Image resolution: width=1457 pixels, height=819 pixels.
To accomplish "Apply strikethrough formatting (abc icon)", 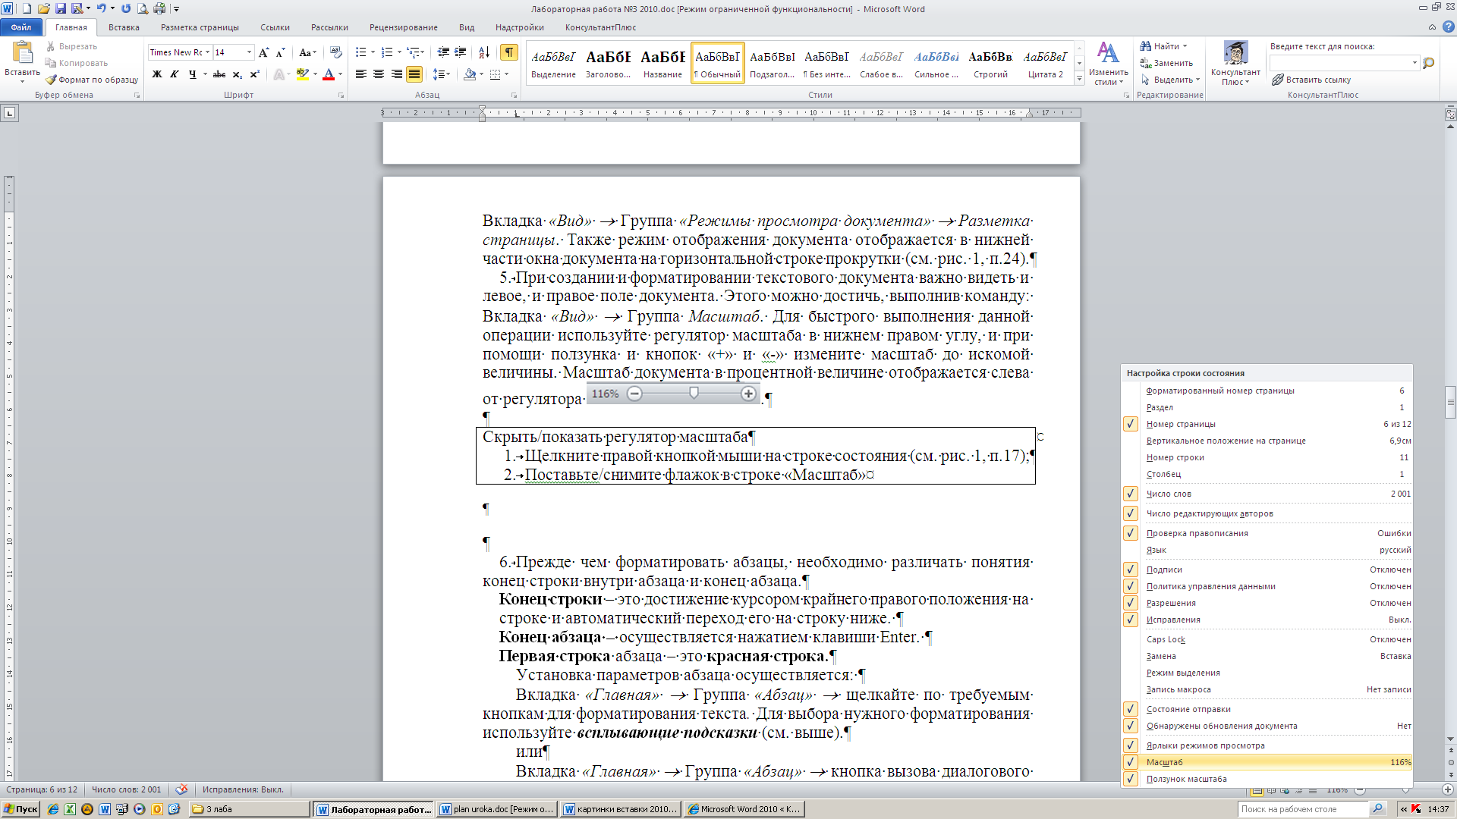I will click(219, 74).
